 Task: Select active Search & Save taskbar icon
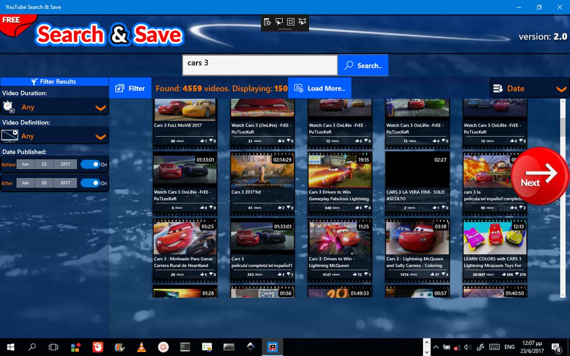pos(273,347)
